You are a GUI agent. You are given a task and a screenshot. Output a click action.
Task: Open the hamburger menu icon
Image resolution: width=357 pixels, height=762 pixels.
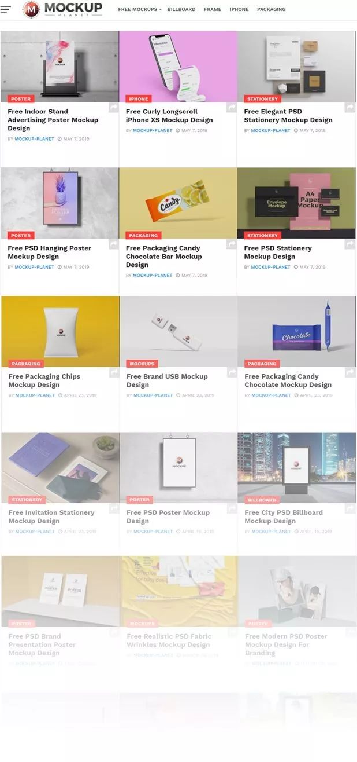[x=6, y=9]
